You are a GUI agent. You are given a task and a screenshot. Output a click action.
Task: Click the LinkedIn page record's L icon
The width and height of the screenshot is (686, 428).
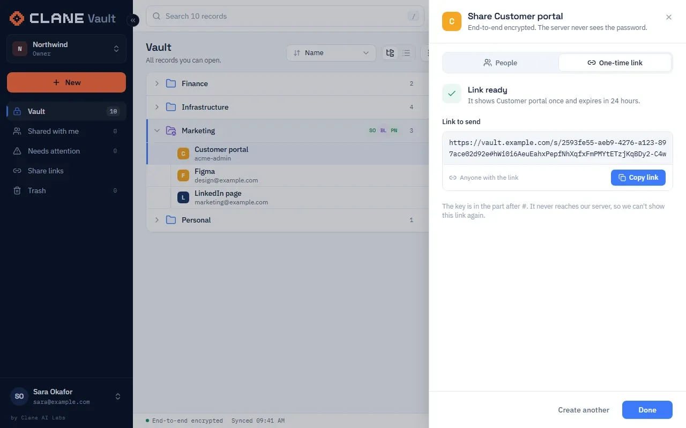point(183,197)
